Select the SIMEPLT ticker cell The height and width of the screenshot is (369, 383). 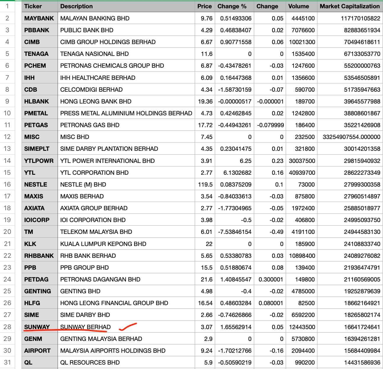click(x=40, y=149)
